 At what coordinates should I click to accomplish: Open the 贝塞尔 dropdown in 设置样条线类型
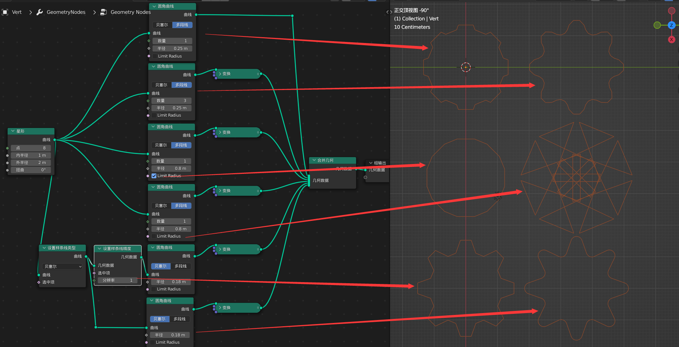tap(63, 266)
